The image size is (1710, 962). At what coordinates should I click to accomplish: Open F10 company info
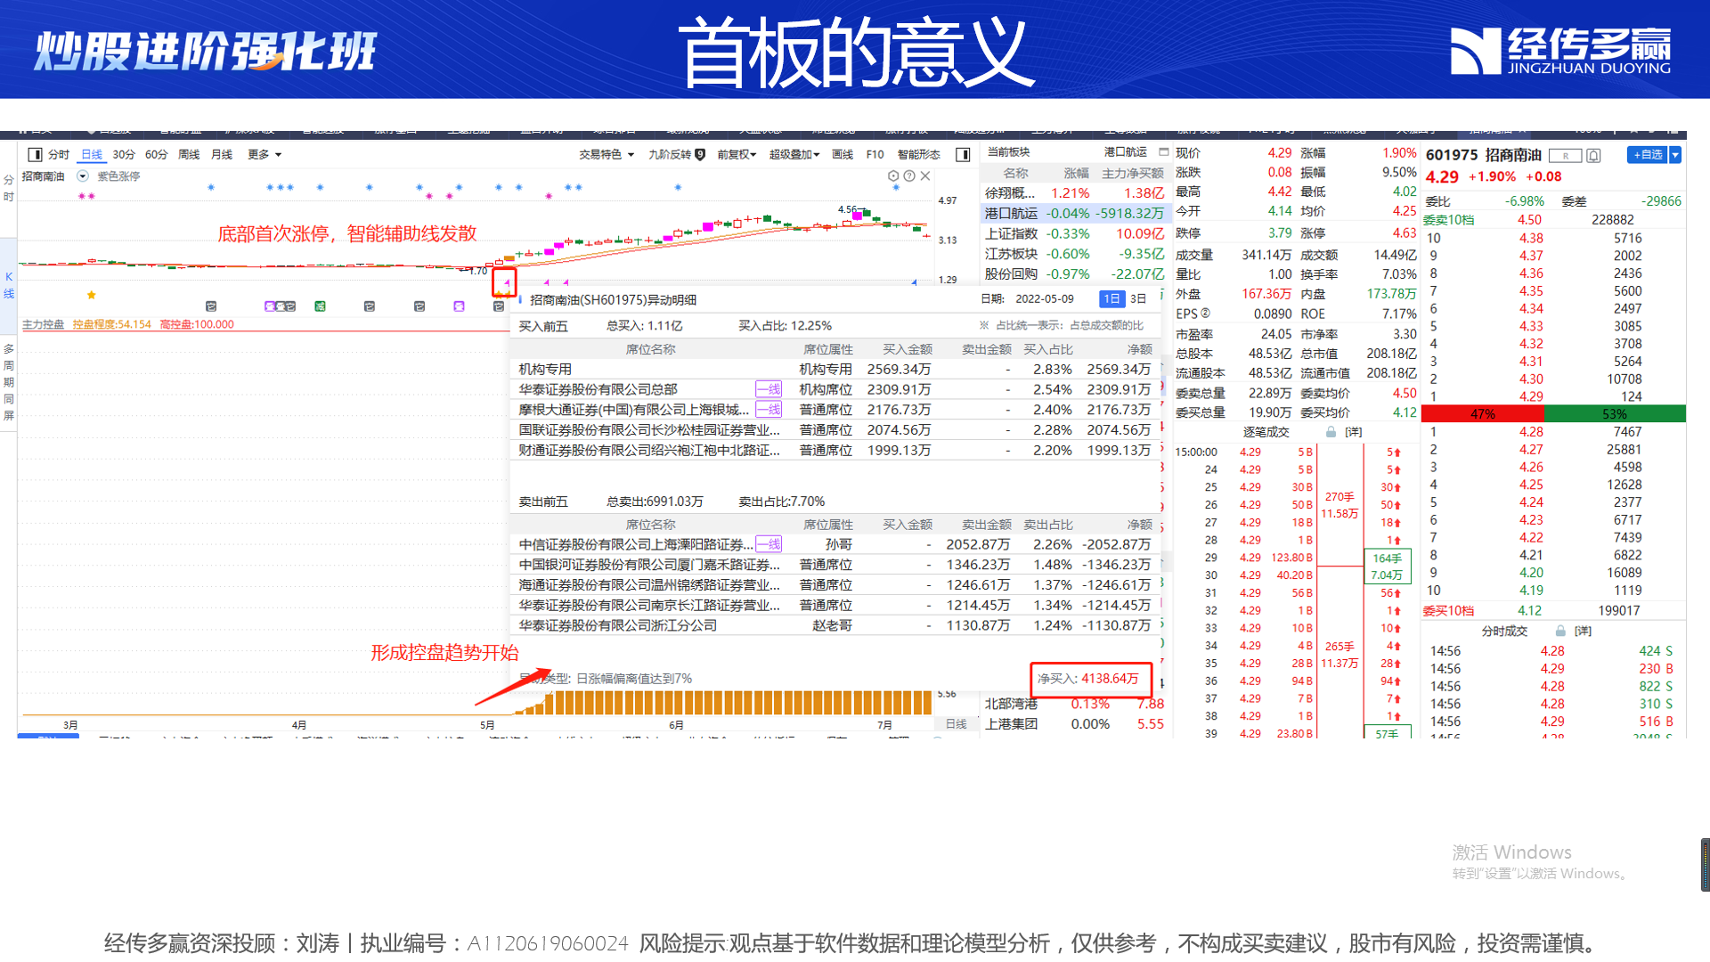[875, 155]
